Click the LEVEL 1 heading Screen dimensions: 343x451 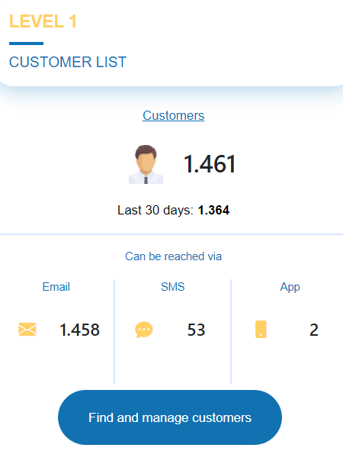(43, 21)
